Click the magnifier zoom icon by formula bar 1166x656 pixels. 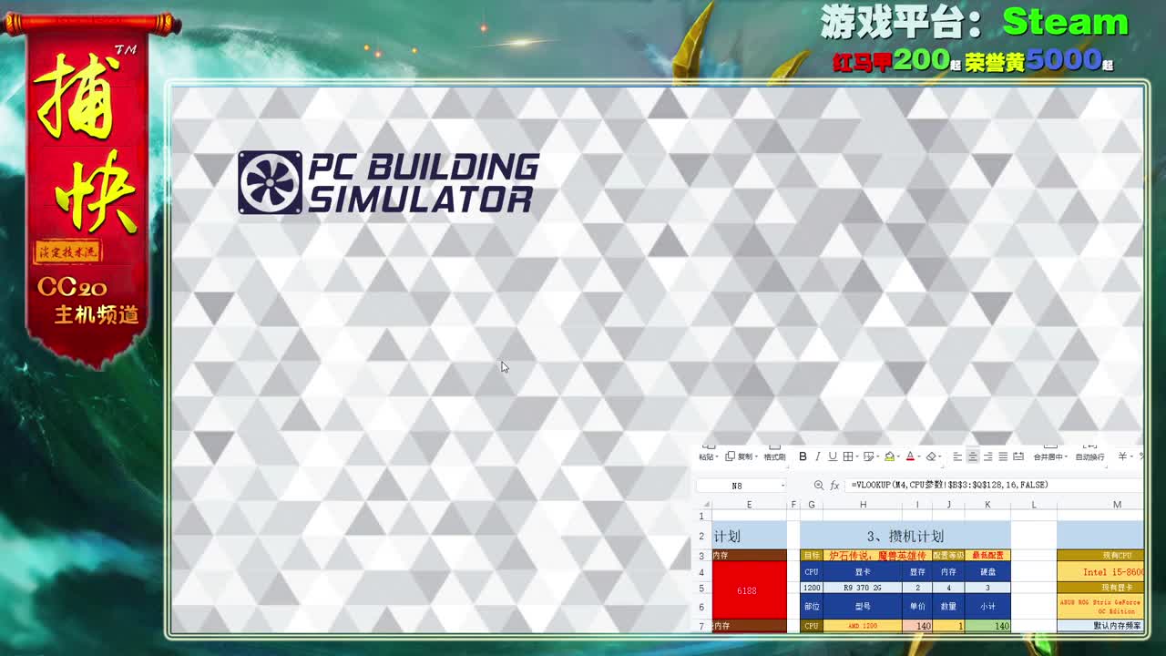pos(819,486)
